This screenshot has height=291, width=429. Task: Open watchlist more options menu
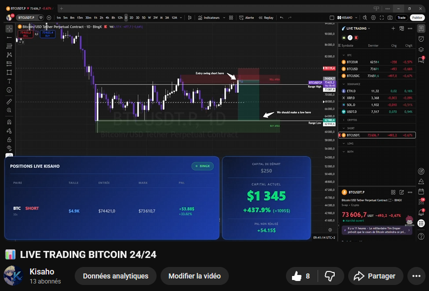point(410,29)
